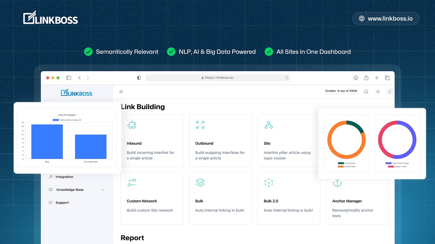The width and height of the screenshot is (435, 244).
Task: Click the focus frame icon on Bulk 2.0 card
Action: [268, 183]
